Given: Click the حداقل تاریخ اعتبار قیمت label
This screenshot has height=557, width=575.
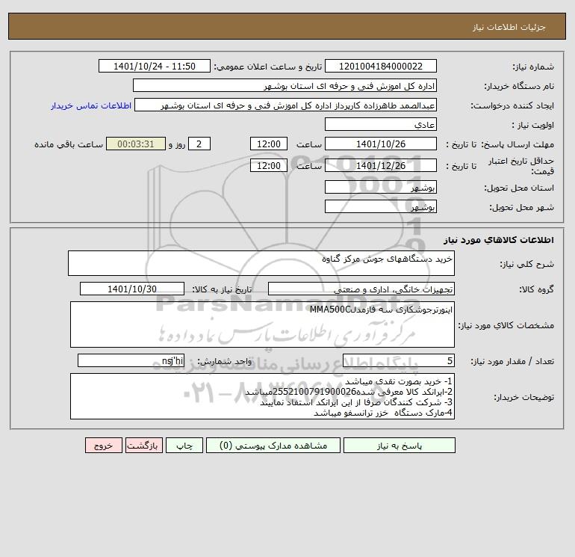Looking at the screenshot, I should 521,166.
